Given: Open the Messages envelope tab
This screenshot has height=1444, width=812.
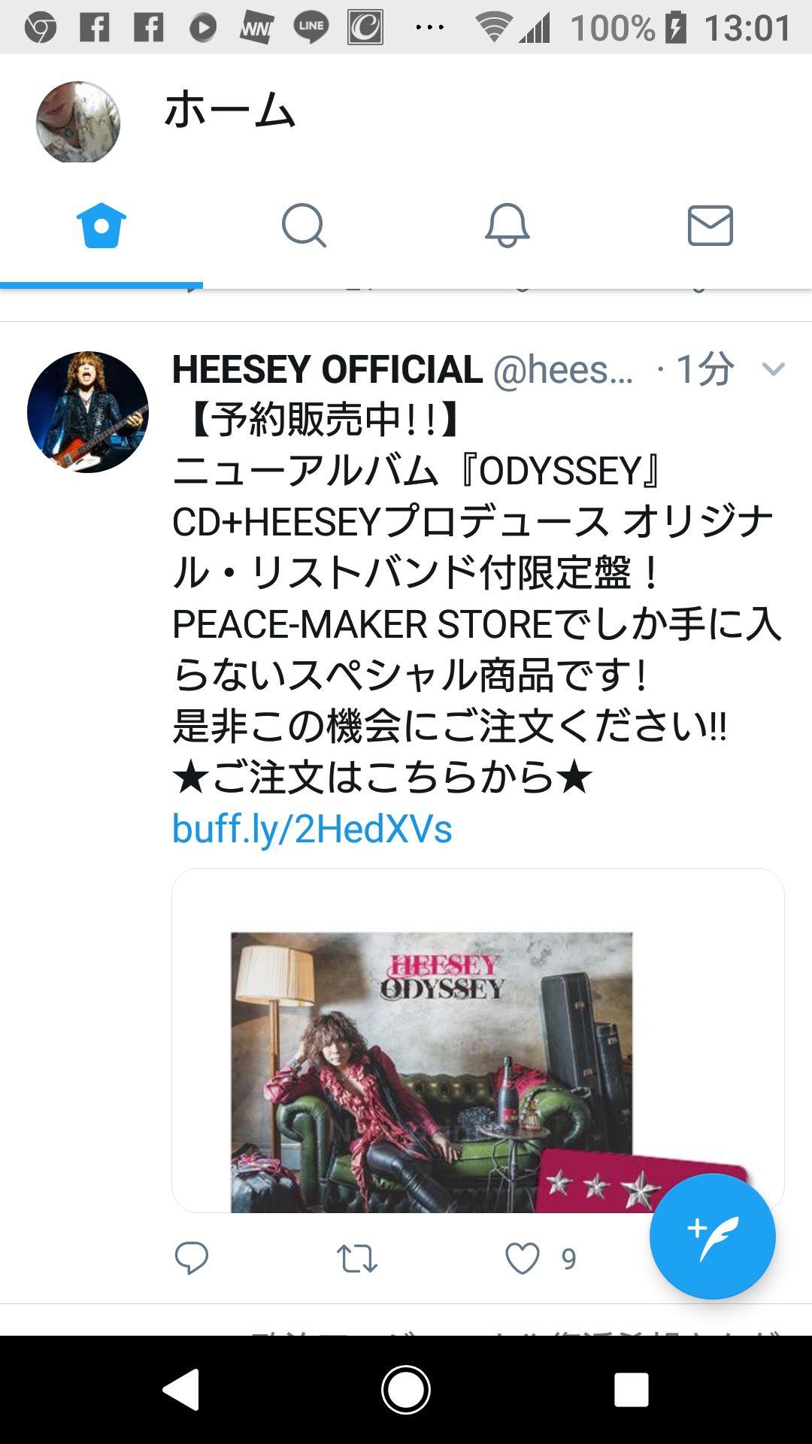Looking at the screenshot, I should pyautogui.click(x=710, y=226).
